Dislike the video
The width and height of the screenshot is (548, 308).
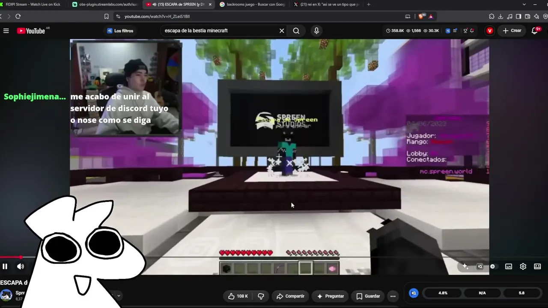pos(261,296)
